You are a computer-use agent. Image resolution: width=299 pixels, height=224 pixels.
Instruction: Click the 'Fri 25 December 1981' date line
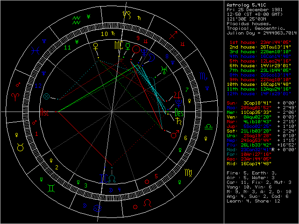255,9
